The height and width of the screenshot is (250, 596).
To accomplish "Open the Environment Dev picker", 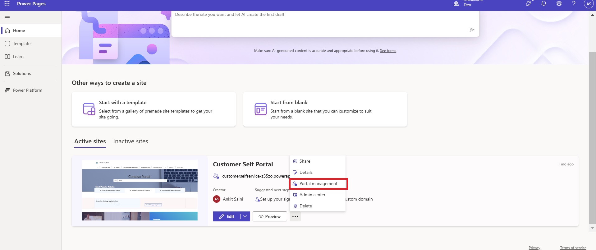I will pos(467,4).
